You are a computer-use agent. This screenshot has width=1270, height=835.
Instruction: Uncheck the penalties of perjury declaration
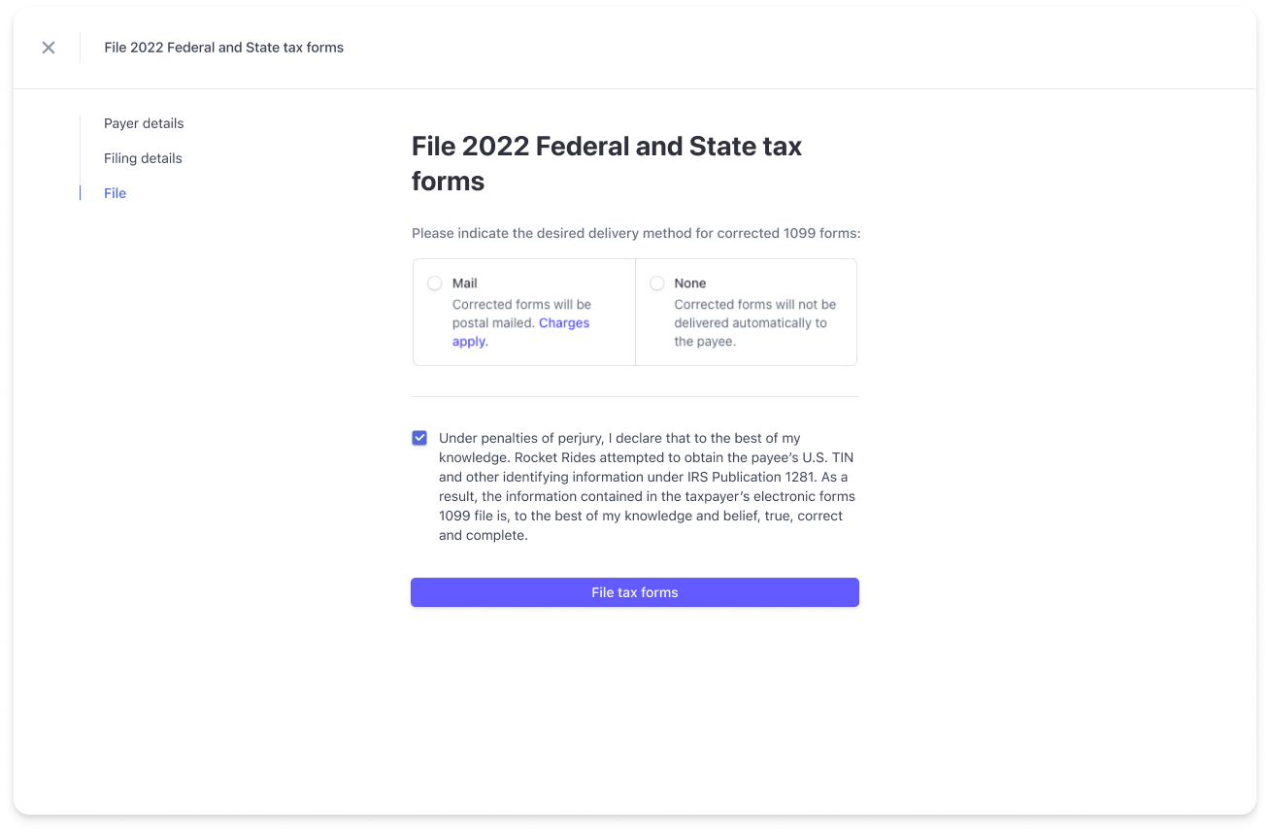click(418, 437)
